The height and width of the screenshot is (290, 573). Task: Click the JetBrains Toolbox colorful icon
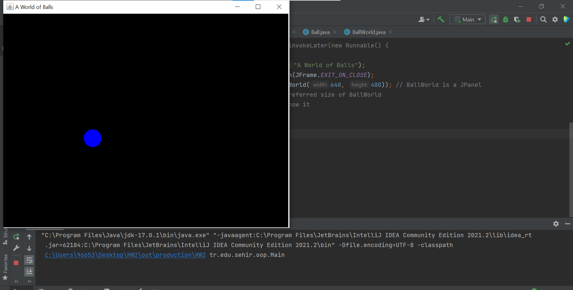566,19
